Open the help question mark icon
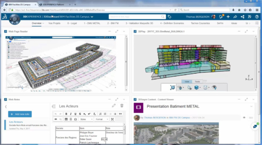This screenshot has height=145, width=262. tap(257, 17)
